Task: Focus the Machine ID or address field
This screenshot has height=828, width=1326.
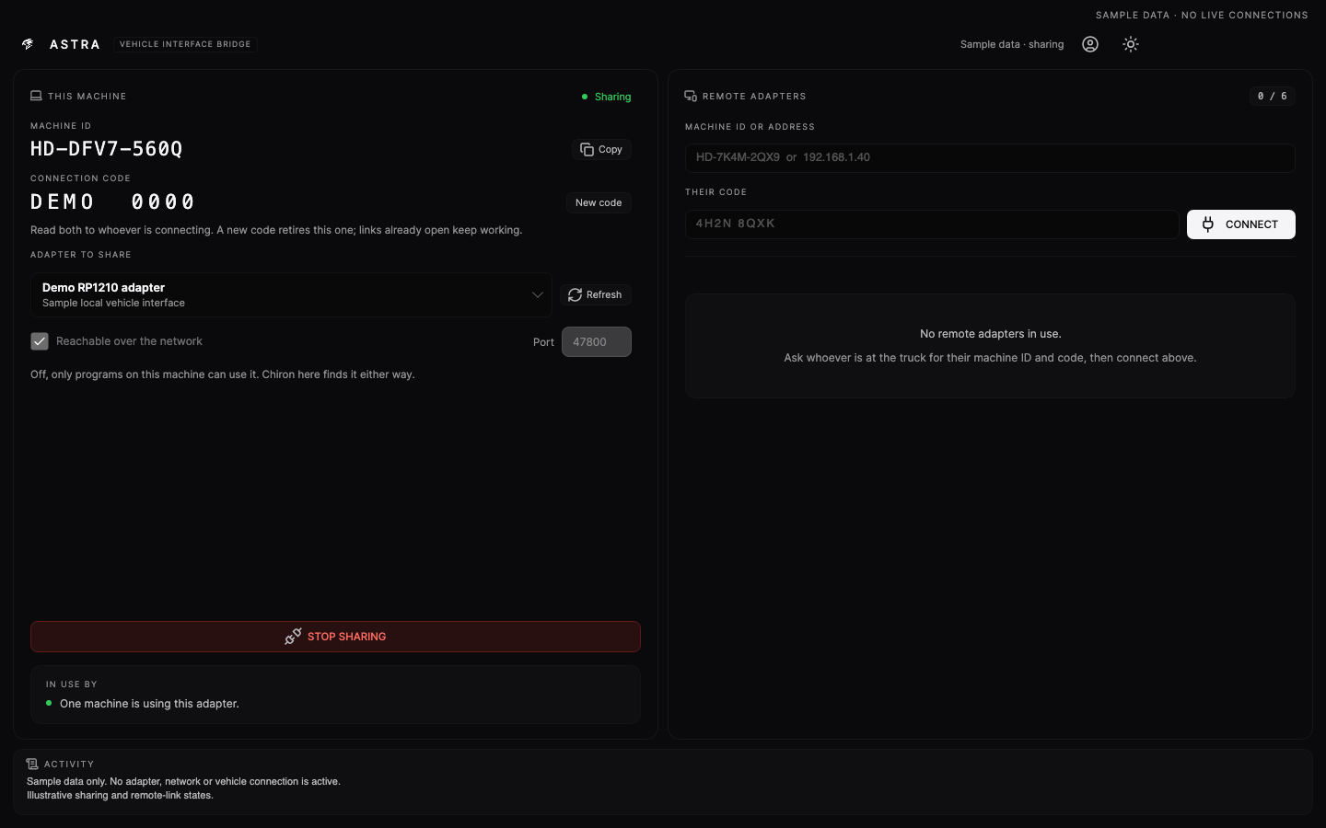Action: pyautogui.click(x=990, y=157)
